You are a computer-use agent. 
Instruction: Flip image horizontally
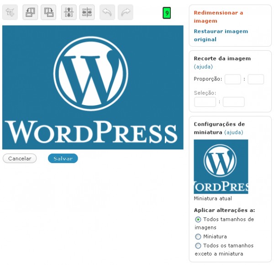87,12
